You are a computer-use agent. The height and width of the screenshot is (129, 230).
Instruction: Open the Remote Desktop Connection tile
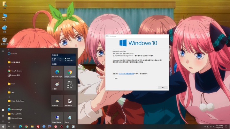click(57, 118)
